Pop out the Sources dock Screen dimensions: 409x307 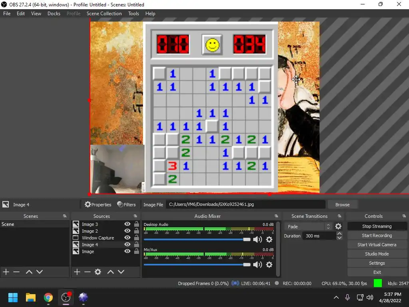[x=135, y=216]
